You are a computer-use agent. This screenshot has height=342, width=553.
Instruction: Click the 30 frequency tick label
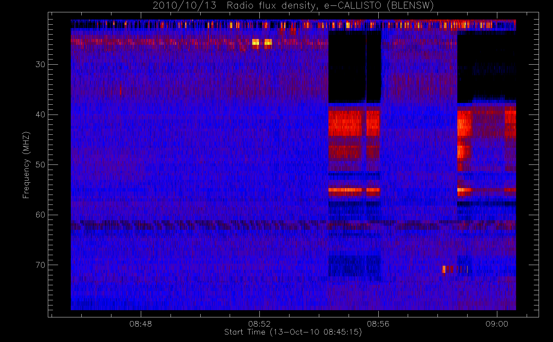coord(40,64)
